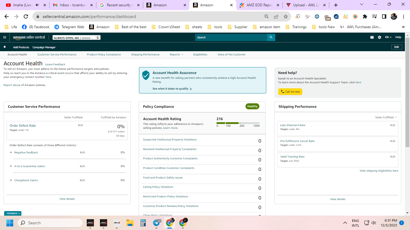
Task: Open the Voice of the Customer tab
Action: (231, 55)
